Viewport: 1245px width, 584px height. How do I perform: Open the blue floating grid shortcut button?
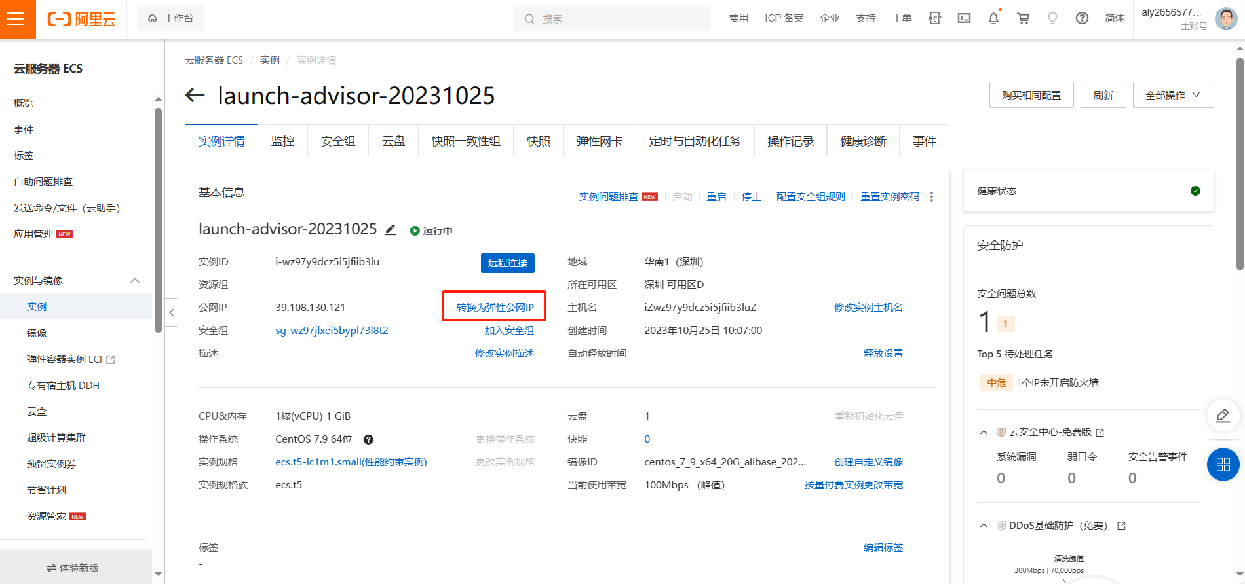[1223, 465]
